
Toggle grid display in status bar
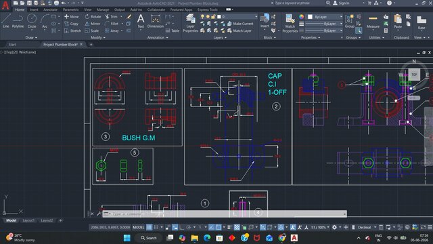[149, 227]
